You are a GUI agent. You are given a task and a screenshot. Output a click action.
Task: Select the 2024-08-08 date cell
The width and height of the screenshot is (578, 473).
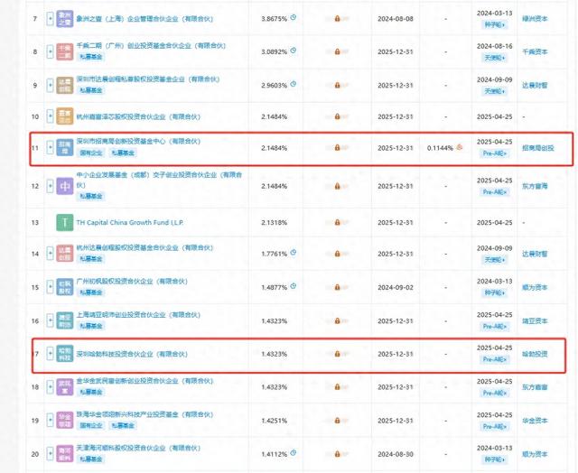[396, 19]
